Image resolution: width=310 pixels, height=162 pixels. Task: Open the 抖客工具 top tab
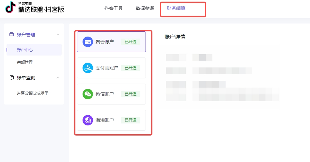click(114, 8)
